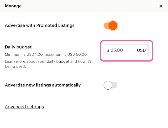Click the Advertise with Promoted Listings label
168x128 pixels.
click(x=40, y=25)
